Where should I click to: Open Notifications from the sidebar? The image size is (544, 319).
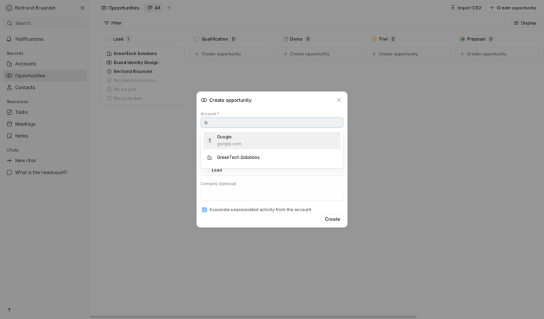(45, 39)
